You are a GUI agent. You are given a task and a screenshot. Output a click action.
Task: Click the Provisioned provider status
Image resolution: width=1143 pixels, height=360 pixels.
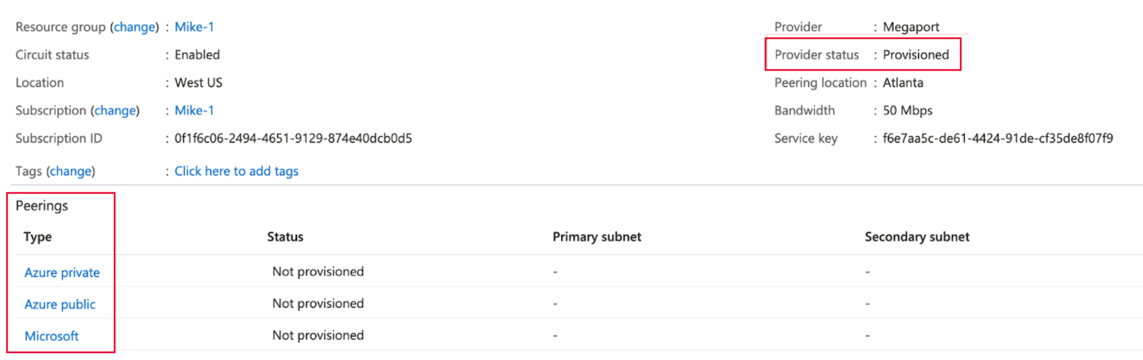coord(915,55)
